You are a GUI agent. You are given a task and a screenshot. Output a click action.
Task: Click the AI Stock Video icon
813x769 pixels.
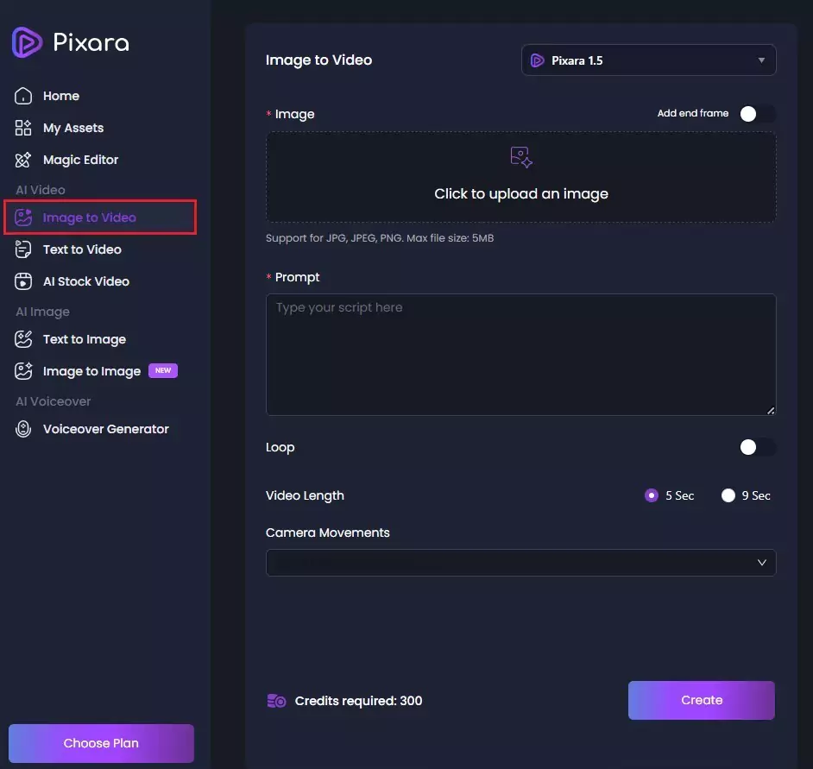coord(23,281)
